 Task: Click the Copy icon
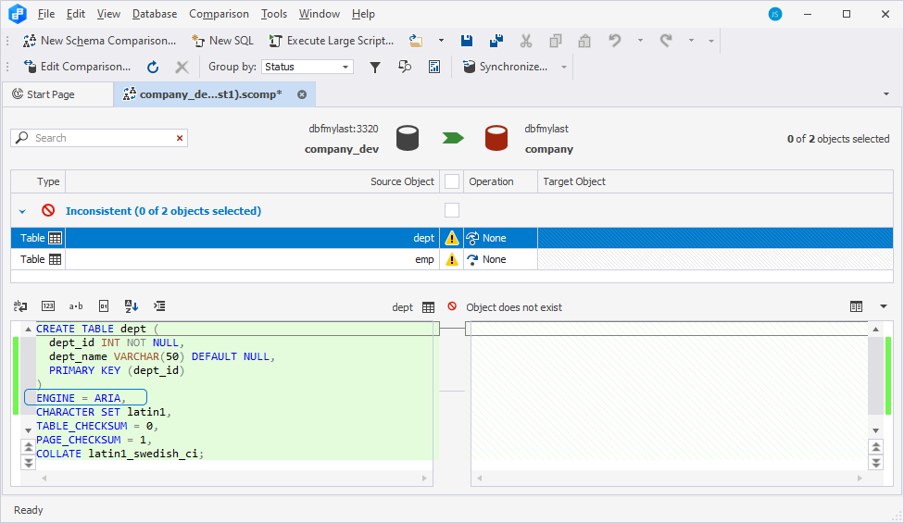click(x=555, y=41)
